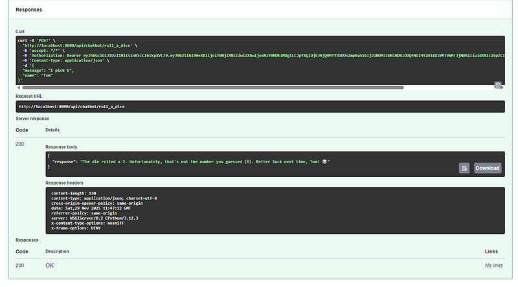Click the content-length: 130 header

74,194
